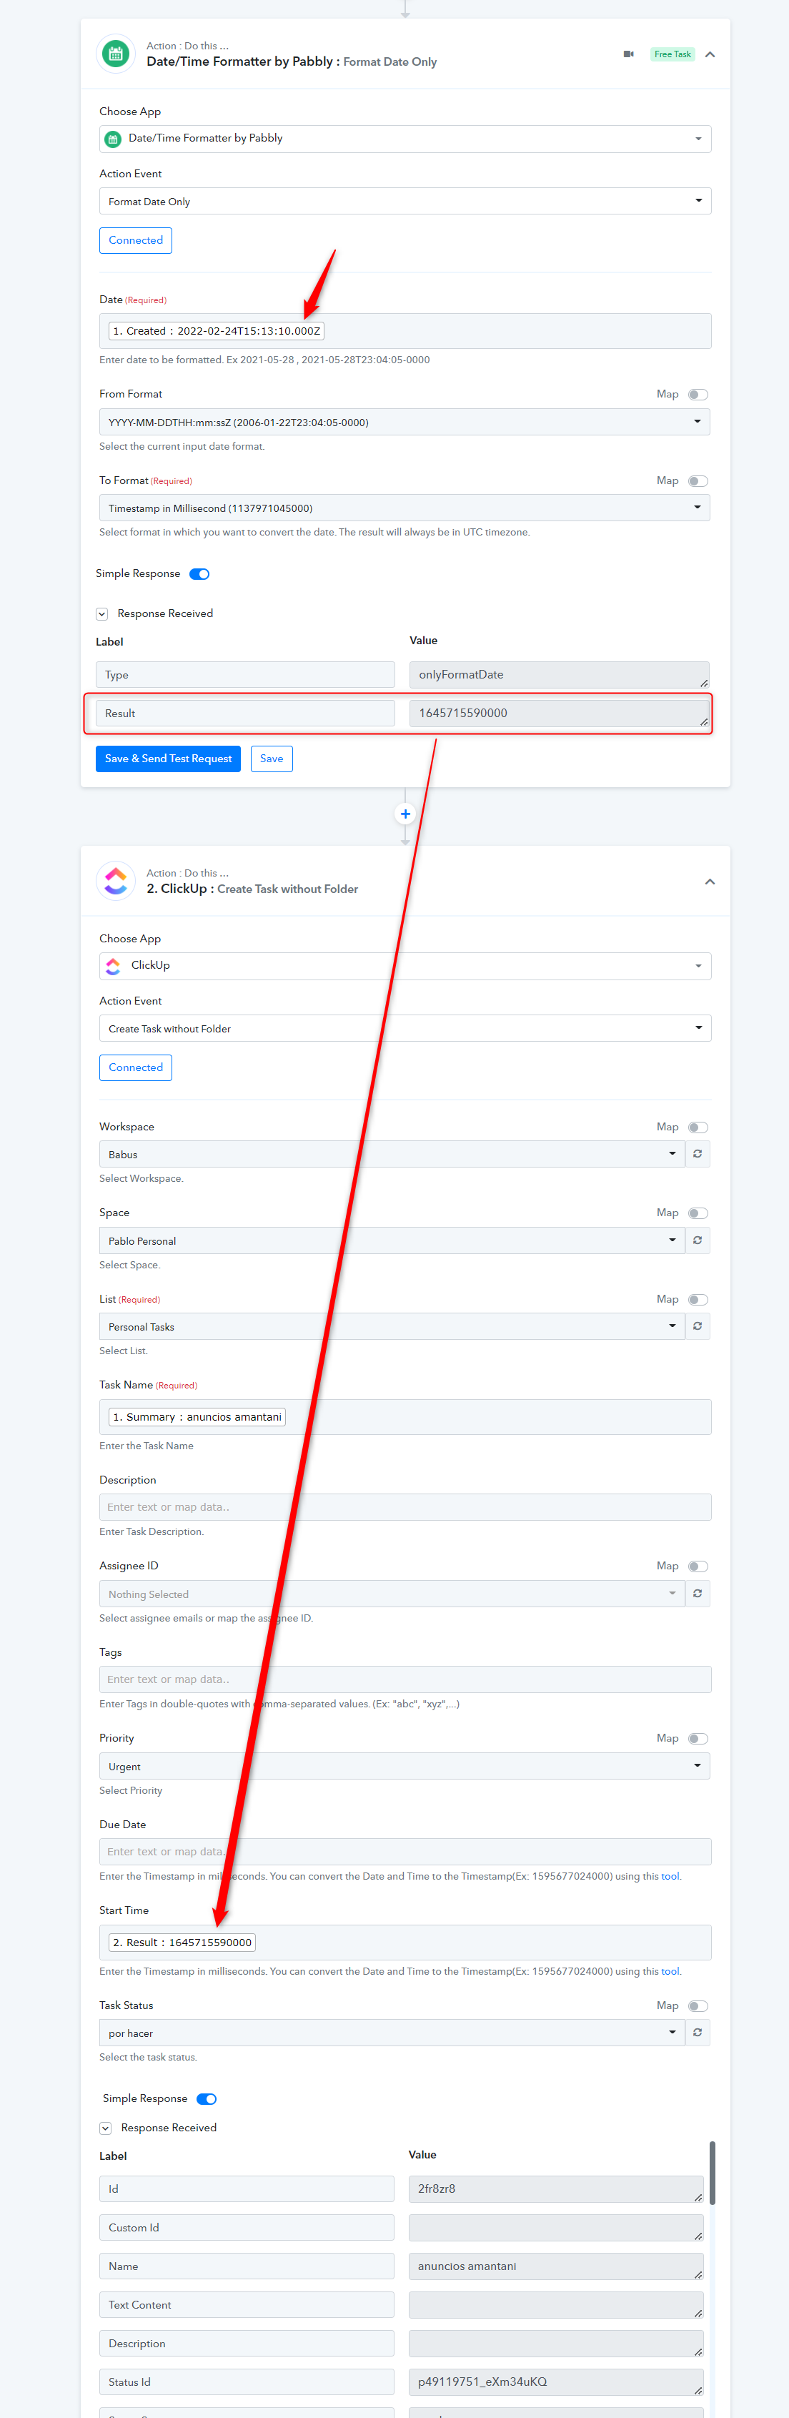
Task: Collapse Response Received in formatter step
Action: [102, 614]
